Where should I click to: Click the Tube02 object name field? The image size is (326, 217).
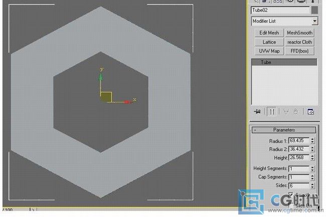pos(280,10)
